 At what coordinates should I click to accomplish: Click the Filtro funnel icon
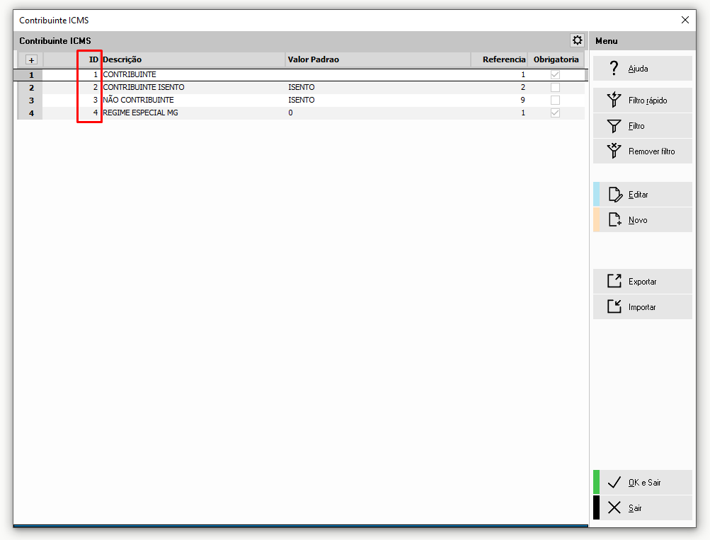tap(614, 126)
